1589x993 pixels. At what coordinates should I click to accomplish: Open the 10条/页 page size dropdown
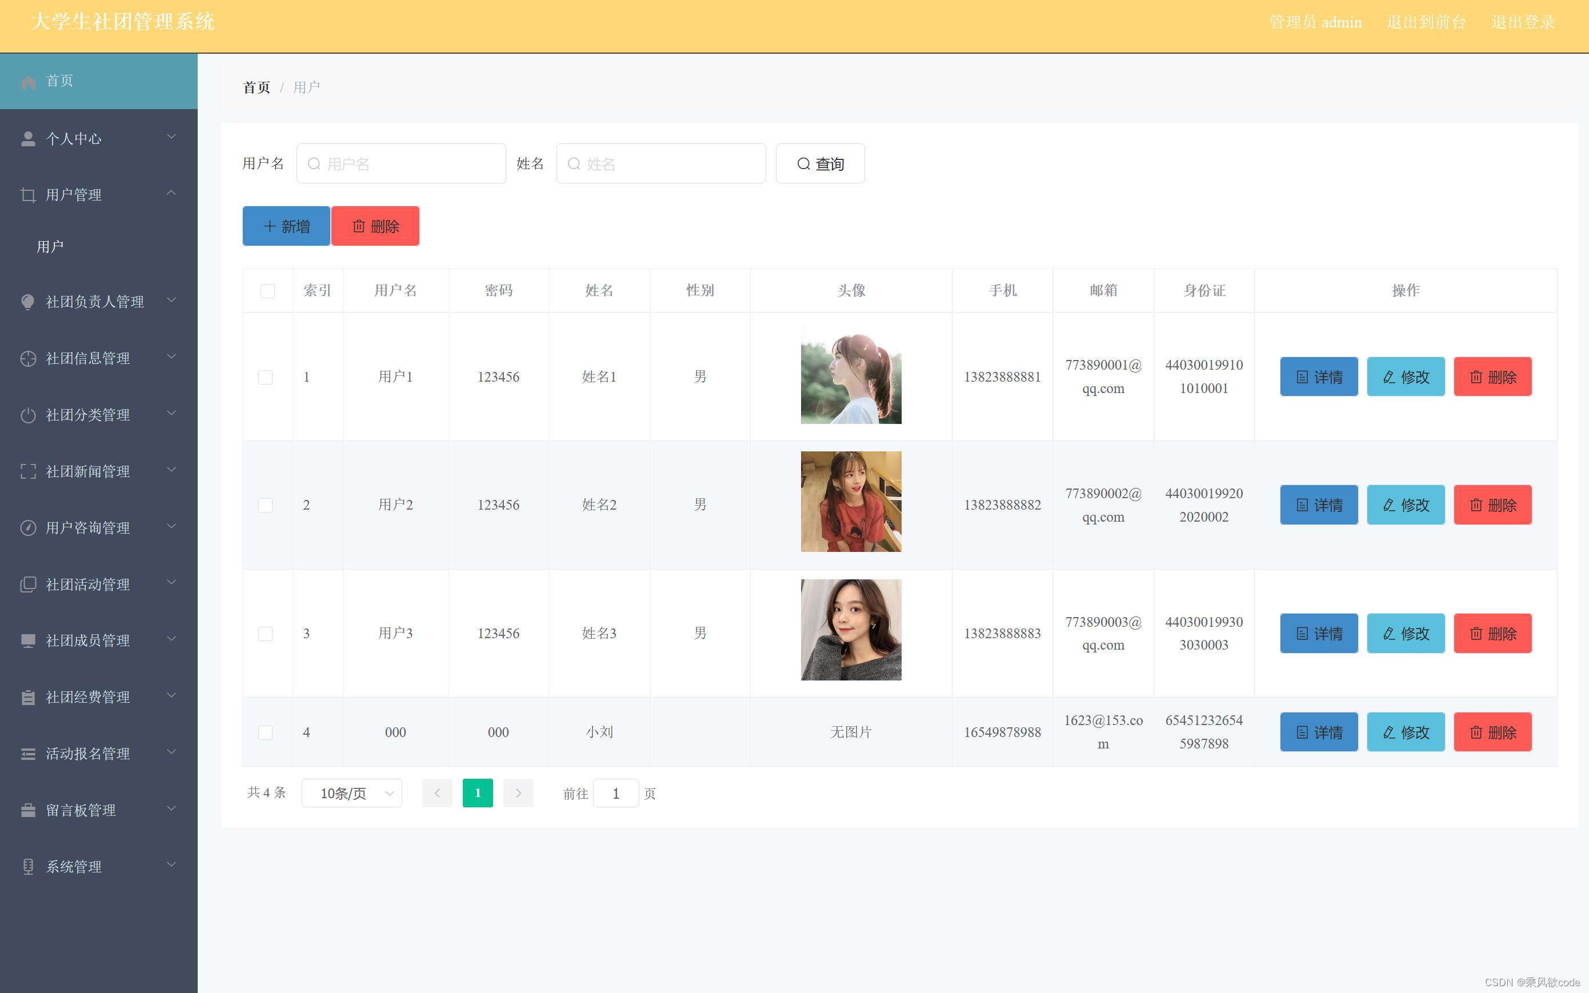click(x=352, y=794)
